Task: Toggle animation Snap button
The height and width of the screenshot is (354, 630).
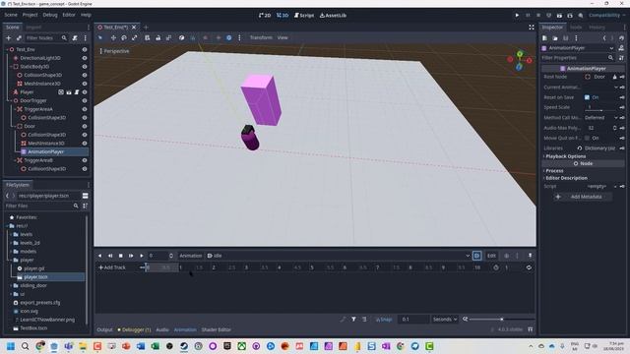Action: point(384,320)
